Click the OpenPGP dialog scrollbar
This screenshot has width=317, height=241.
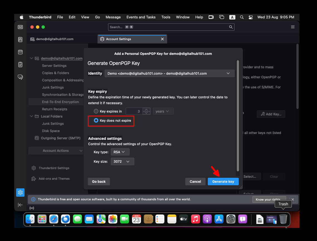pyautogui.click(x=238, y=116)
